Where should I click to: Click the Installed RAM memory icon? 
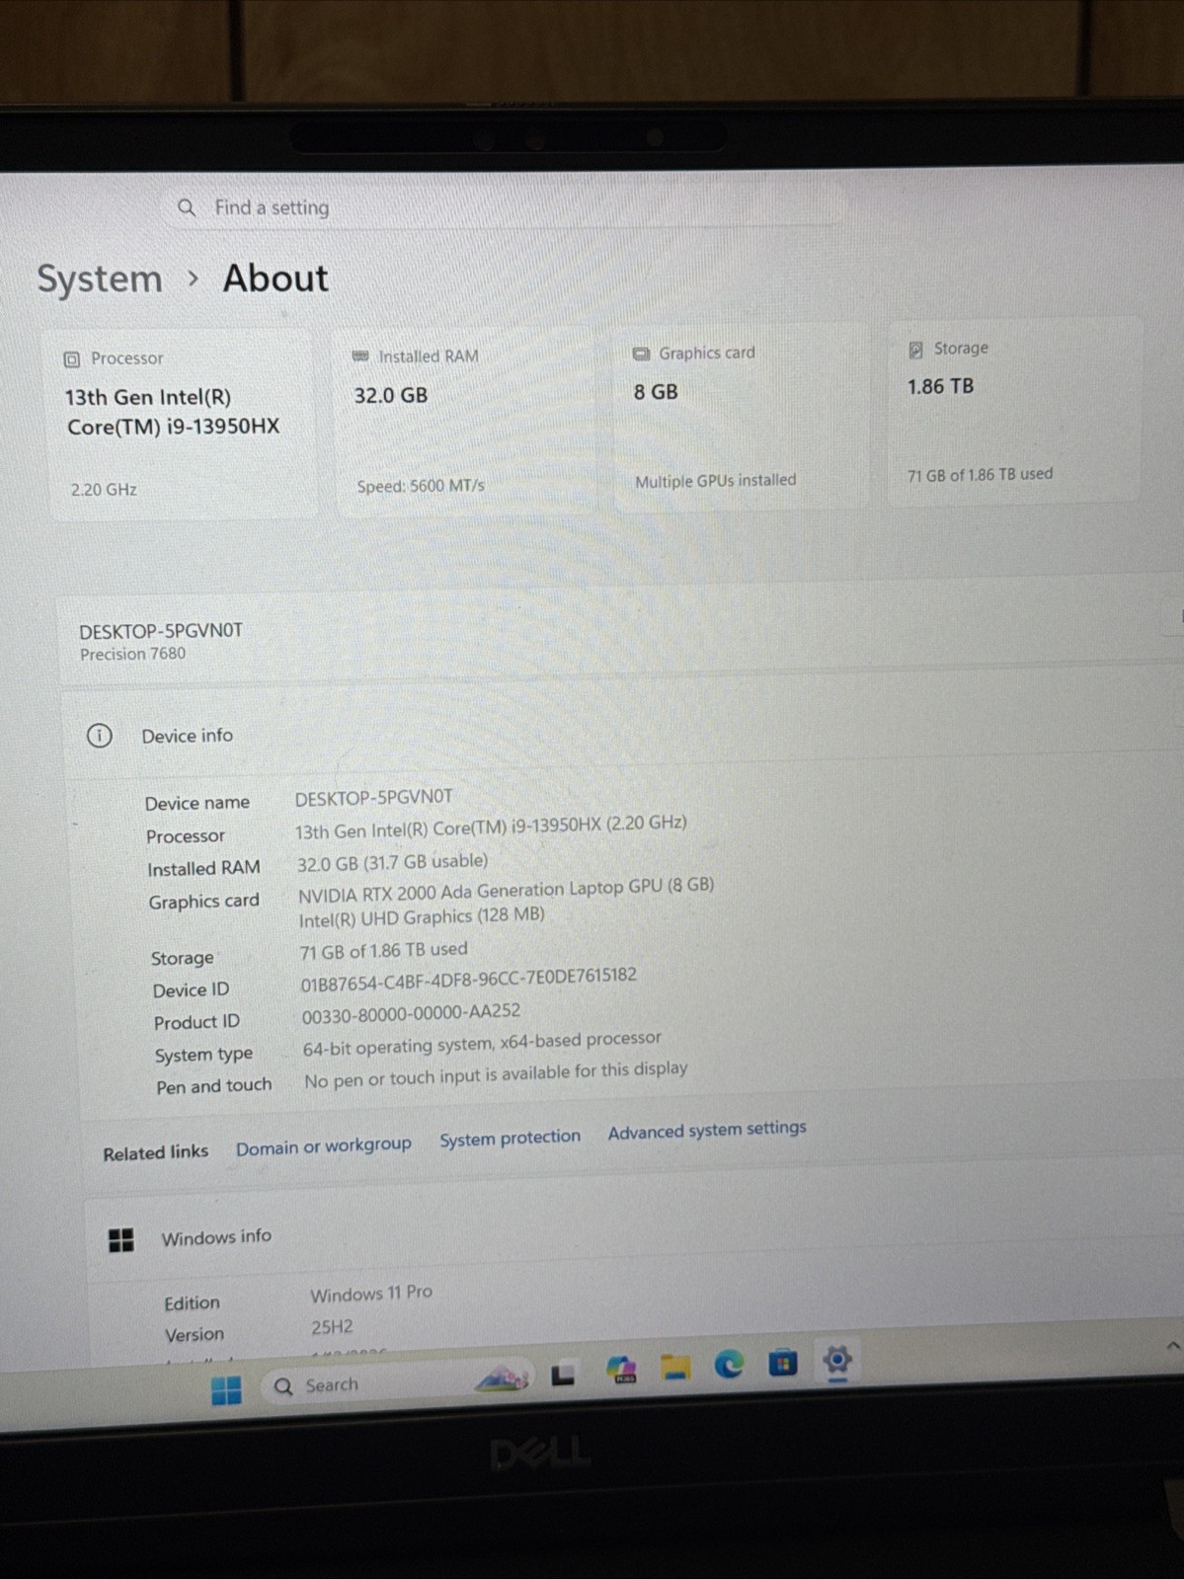coord(360,356)
